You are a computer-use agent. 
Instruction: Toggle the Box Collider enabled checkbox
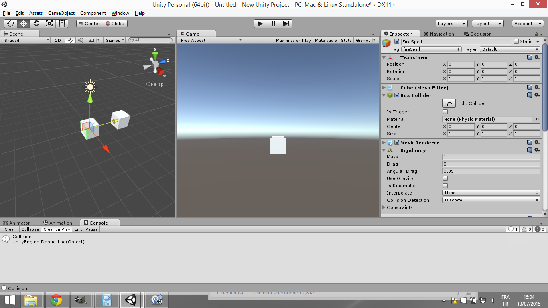pos(397,95)
